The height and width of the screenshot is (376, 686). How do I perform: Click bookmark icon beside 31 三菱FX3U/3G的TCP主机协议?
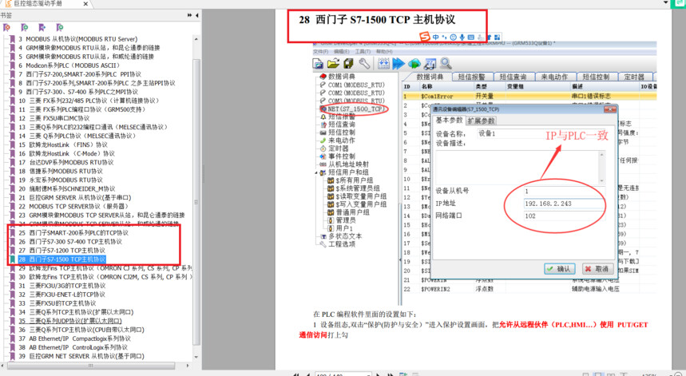click(12, 286)
